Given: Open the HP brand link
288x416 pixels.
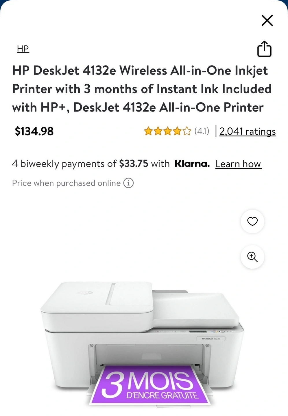Looking at the screenshot, I should coord(23,49).
